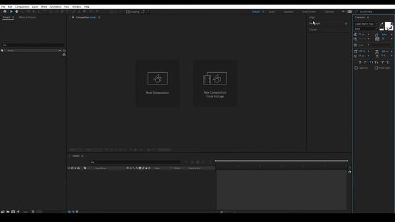
Task: Click the horizontal scale icon in Character panel
Action: [x=377, y=51]
